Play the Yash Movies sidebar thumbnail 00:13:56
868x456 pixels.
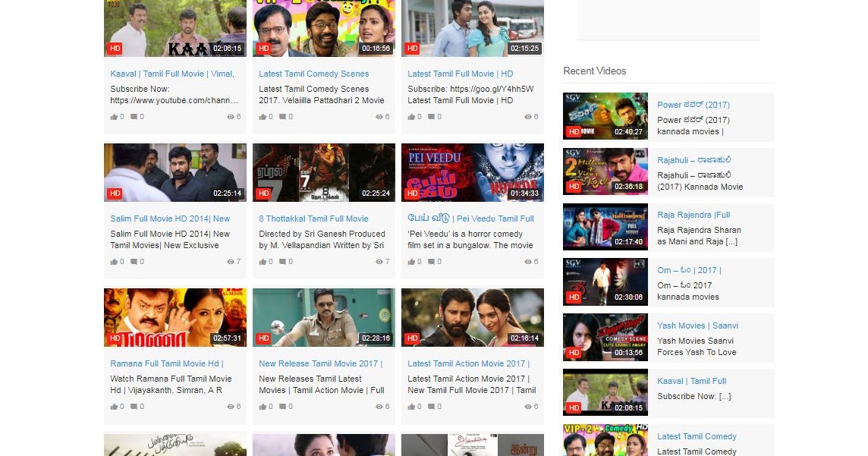(x=605, y=337)
